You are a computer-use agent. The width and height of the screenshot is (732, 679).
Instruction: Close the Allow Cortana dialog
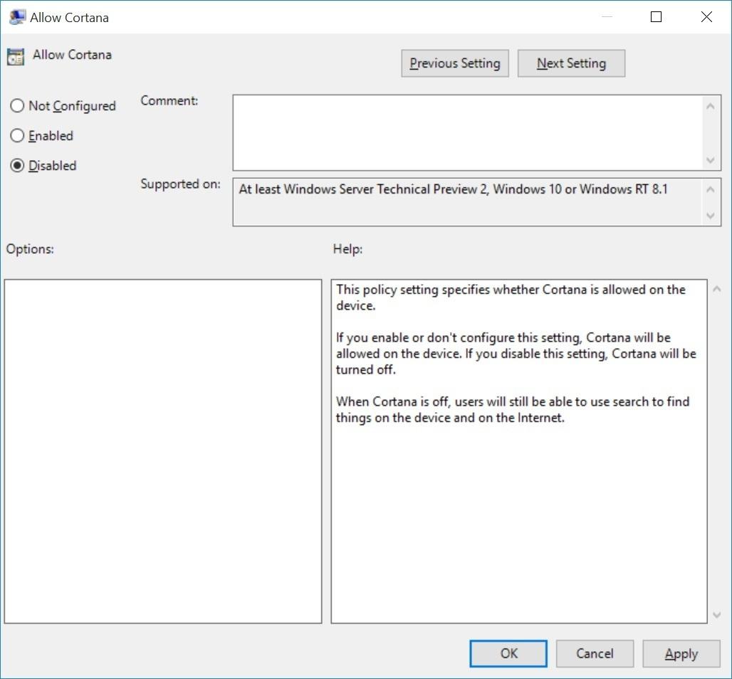pyautogui.click(x=706, y=17)
